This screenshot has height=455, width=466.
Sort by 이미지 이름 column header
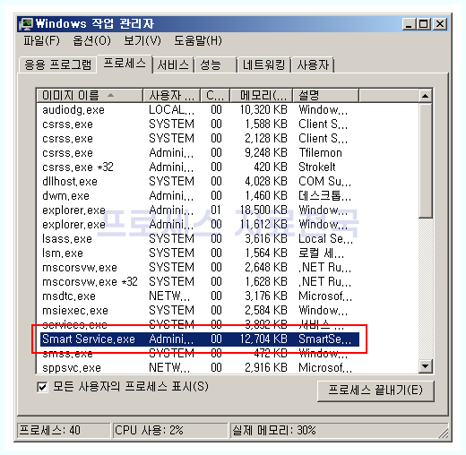pos(90,96)
